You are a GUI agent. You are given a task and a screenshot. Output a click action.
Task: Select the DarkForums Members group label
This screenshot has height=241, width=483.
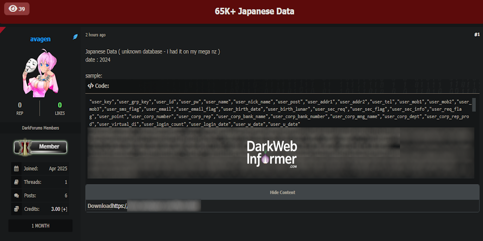[x=41, y=128]
